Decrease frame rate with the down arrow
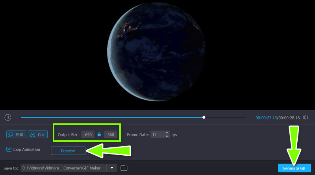Viewport: 315px width, 175px height. point(167,136)
